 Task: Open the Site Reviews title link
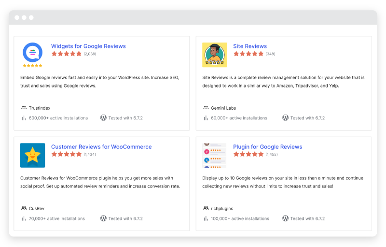250,46
